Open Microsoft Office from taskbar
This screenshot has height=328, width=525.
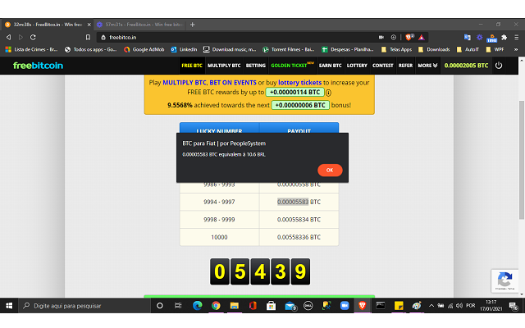click(x=253, y=306)
